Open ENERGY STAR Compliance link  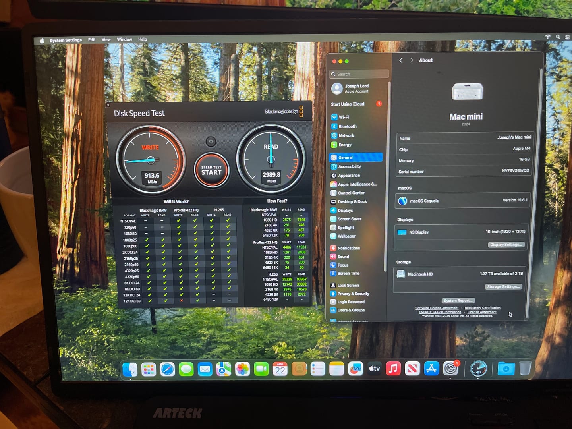440,312
